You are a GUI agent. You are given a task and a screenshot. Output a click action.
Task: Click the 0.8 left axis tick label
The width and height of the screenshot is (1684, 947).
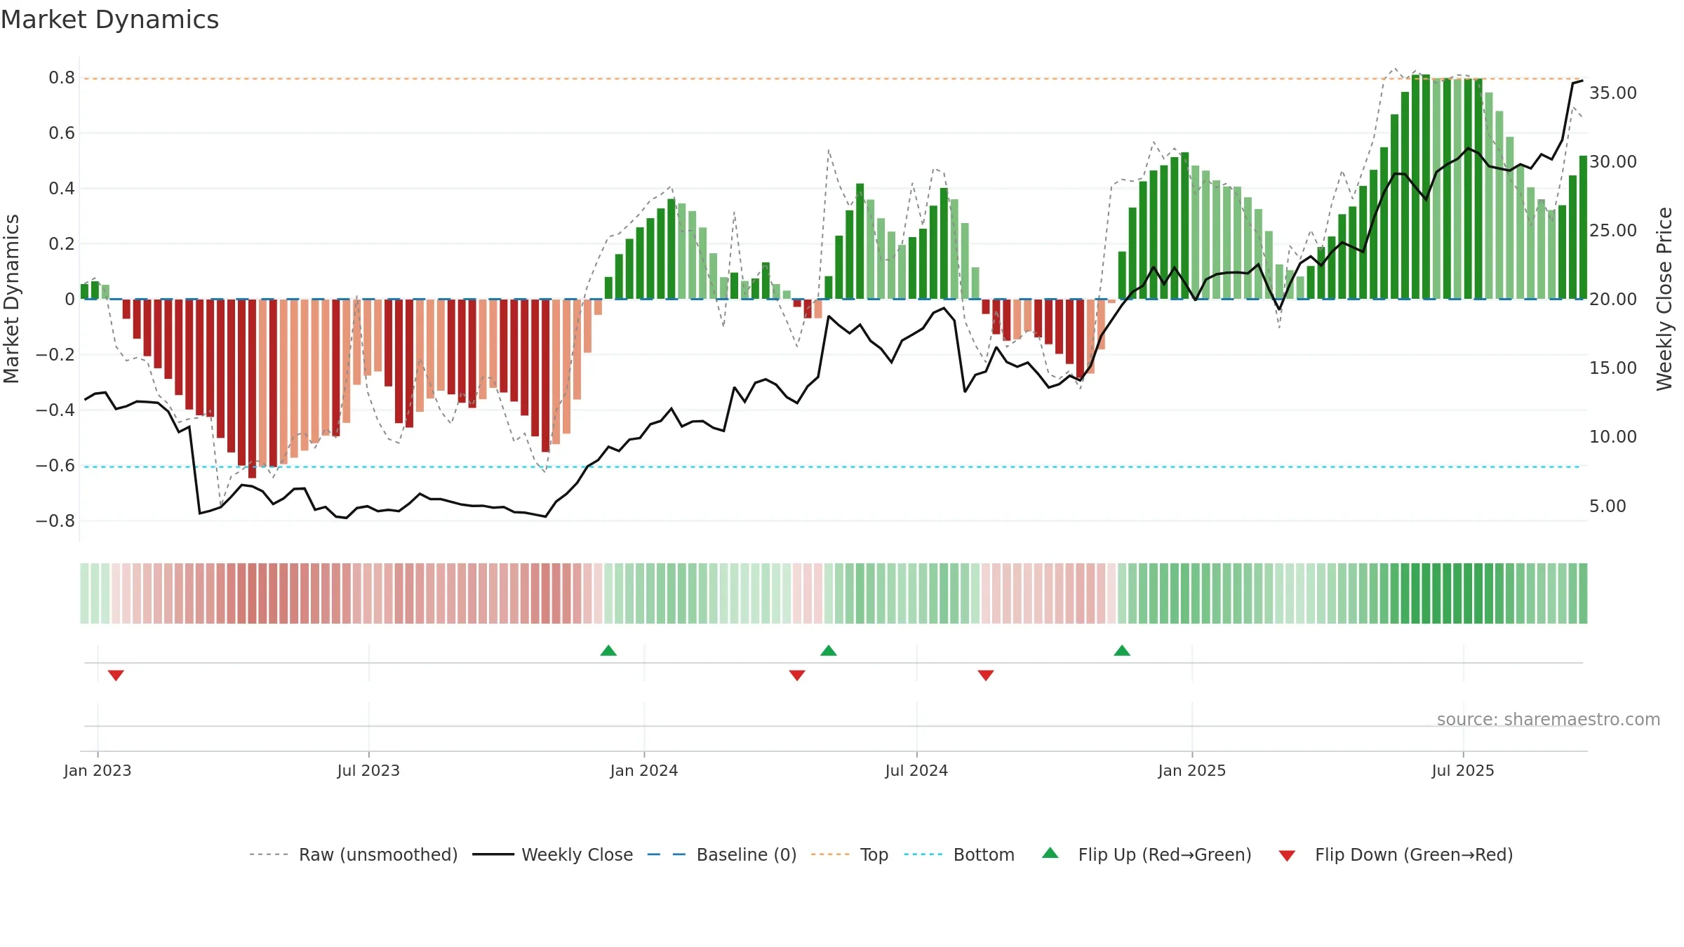(x=62, y=78)
